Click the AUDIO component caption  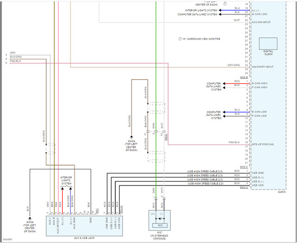[282, 192]
